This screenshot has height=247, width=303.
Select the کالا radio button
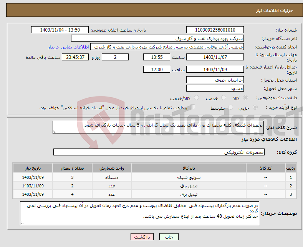click(x=245, y=98)
